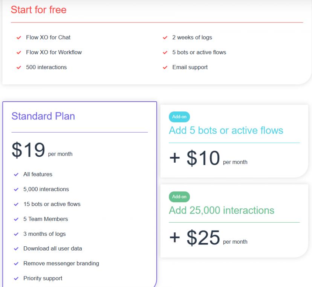The height and width of the screenshot is (287, 312).
Task: Click the Flow XO for Workflow text
Action: click(54, 52)
